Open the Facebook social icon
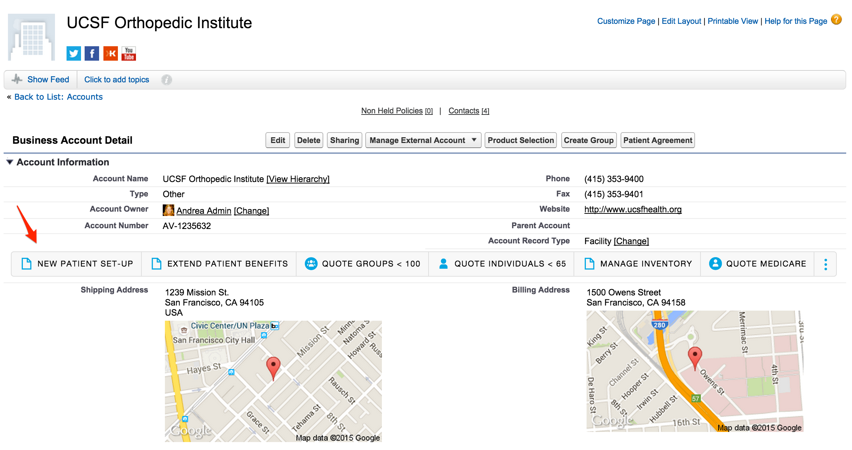 (92, 53)
